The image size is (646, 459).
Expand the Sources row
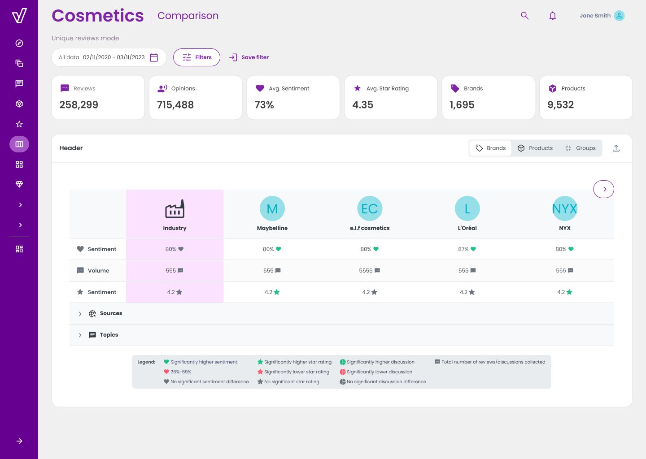tap(341, 313)
